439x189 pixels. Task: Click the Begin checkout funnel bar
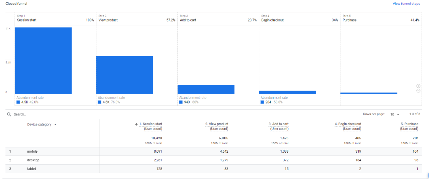coord(287,92)
